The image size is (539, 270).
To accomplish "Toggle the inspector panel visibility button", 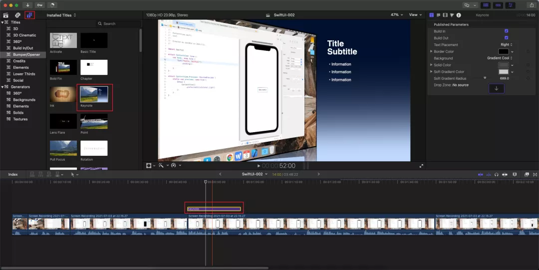I will (x=510, y=5).
